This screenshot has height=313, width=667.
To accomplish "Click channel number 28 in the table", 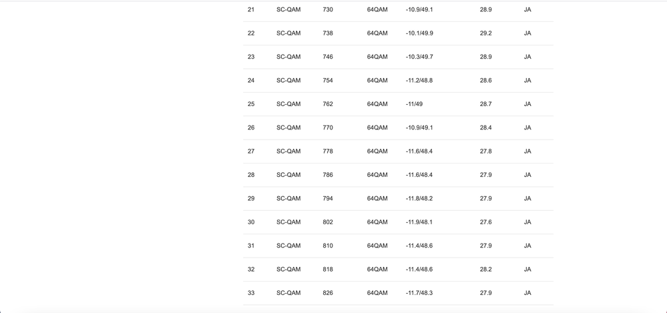I will (251, 175).
